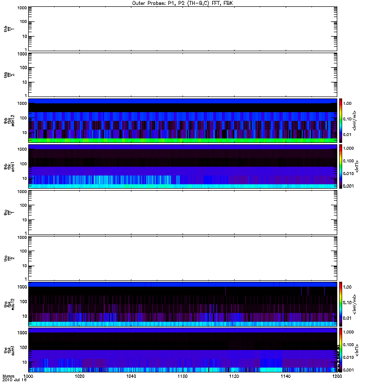365x390 pixels.
Task: Click the 0.100 tick on thc scm1 color bar
Action: 348,345
